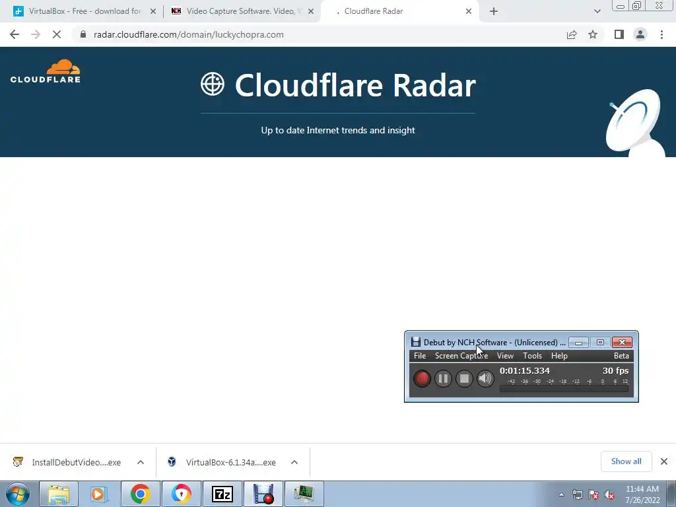Close the Video Capture Software tab
This screenshot has height=507, width=676.
(310, 11)
